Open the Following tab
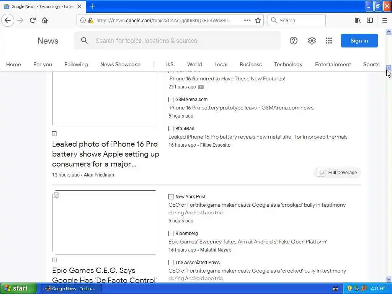The image size is (392, 294). 76,64
